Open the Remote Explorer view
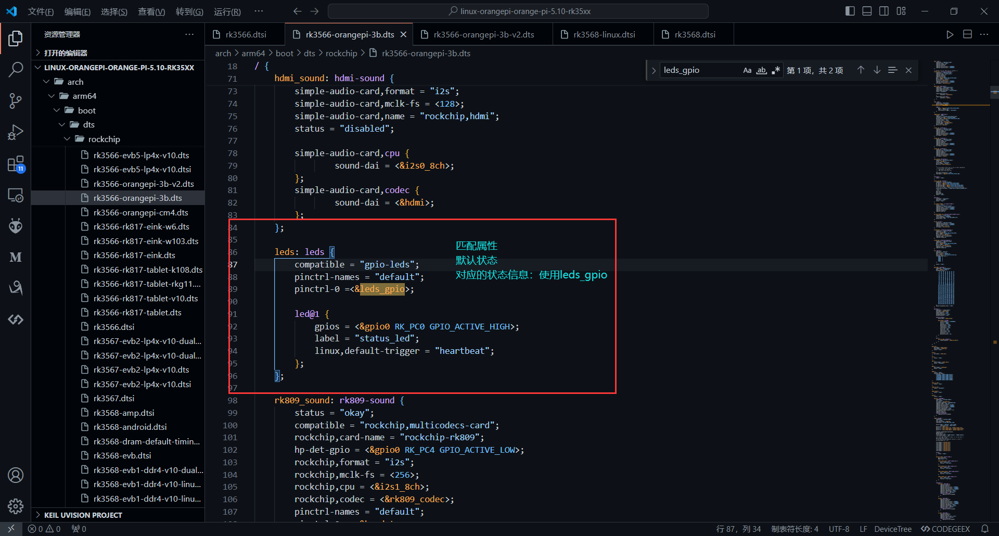The image size is (999, 536). 16,195
